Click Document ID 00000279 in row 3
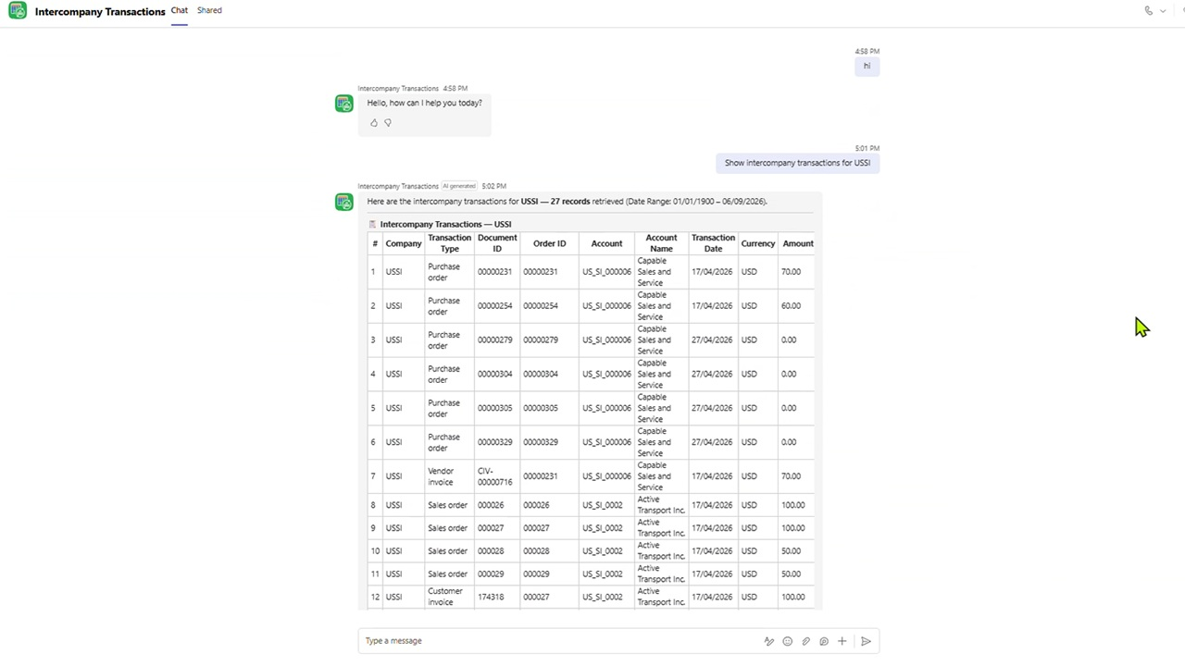1185x666 pixels. (494, 340)
